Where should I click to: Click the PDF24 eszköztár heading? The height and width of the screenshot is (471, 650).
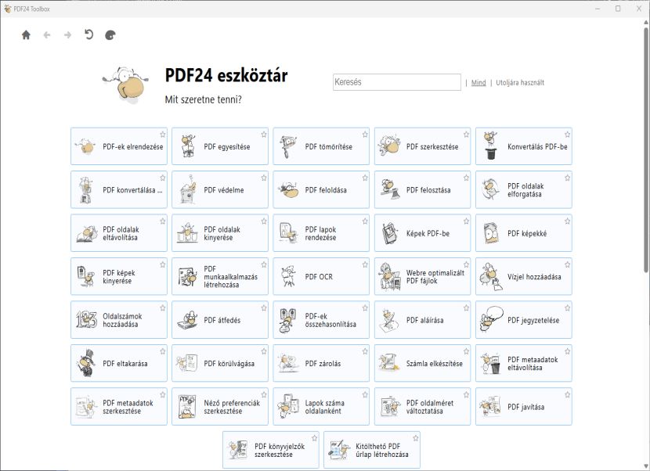pyautogui.click(x=226, y=75)
